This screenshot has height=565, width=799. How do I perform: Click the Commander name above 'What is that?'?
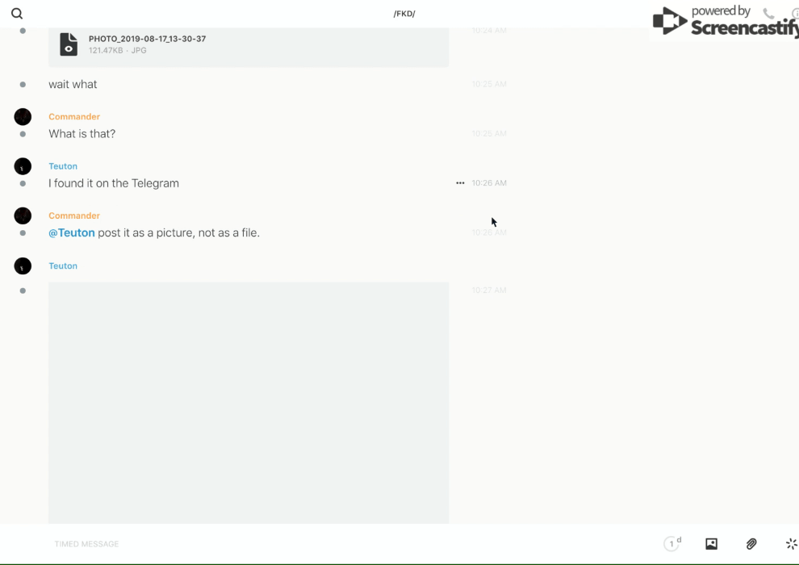[x=74, y=117]
